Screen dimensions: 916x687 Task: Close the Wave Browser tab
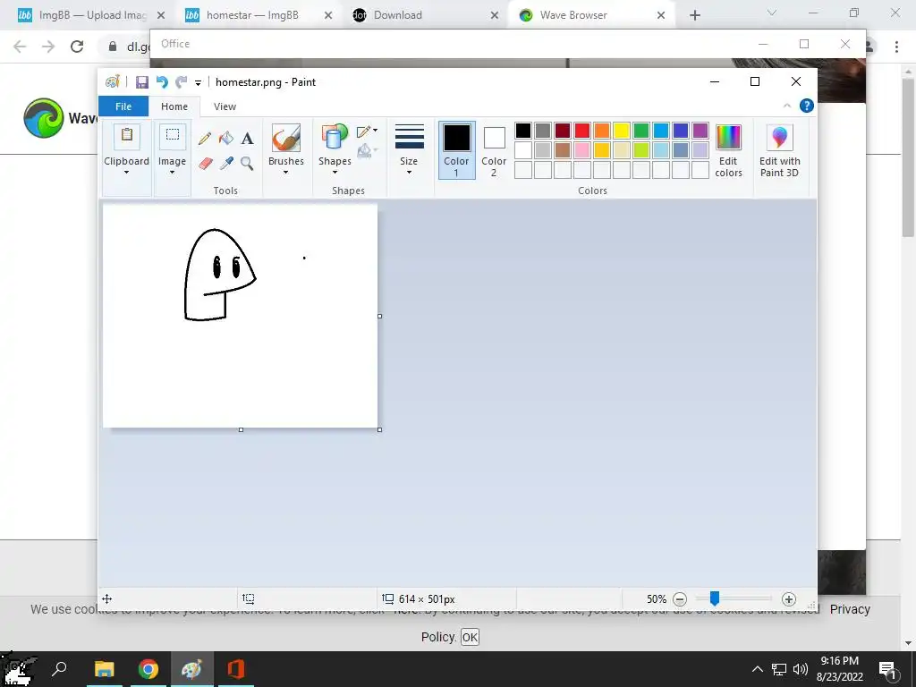point(661,15)
